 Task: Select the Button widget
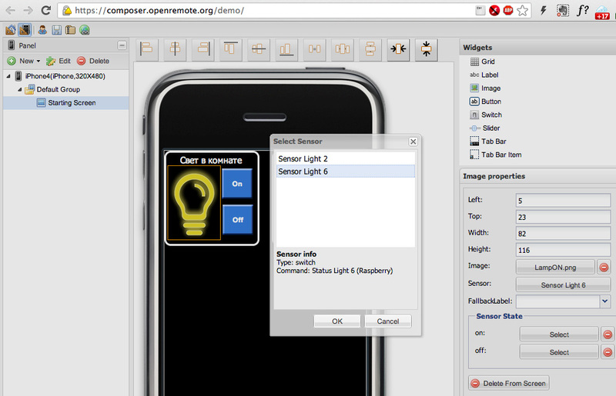click(x=485, y=101)
